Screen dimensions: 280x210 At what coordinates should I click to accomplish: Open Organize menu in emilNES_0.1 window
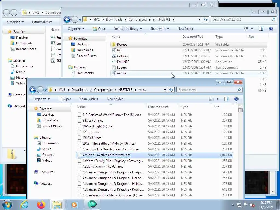click(x=76, y=29)
